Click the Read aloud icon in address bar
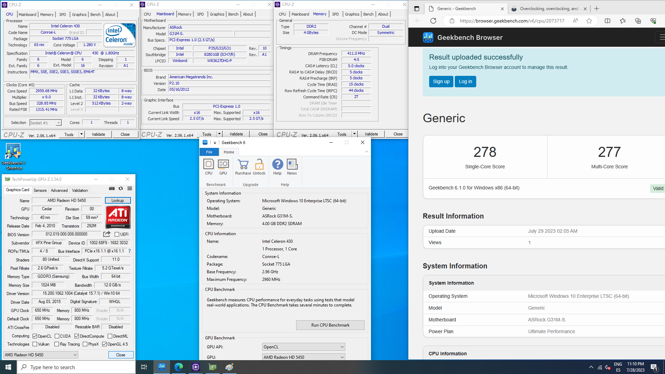This screenshot has height=374, width=665. coord(575,21)
